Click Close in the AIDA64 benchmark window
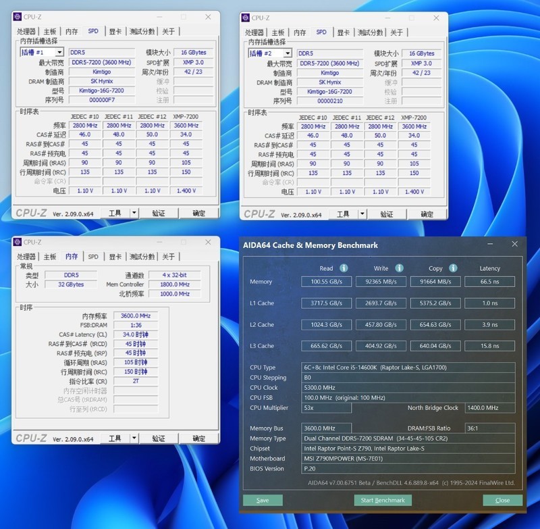 [502, 500]
